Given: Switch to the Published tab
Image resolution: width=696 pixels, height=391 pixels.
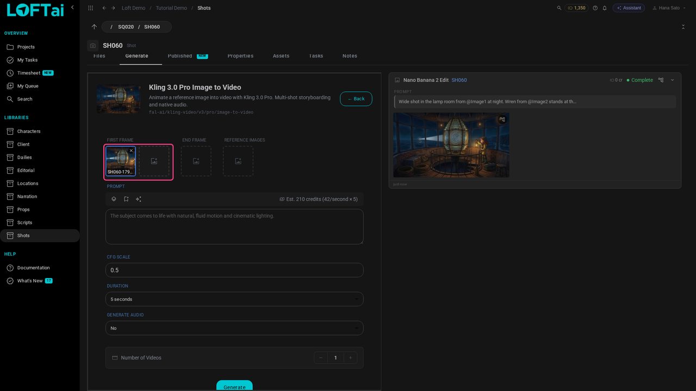Looking at the screenshot, I should (x=188, y=56).
